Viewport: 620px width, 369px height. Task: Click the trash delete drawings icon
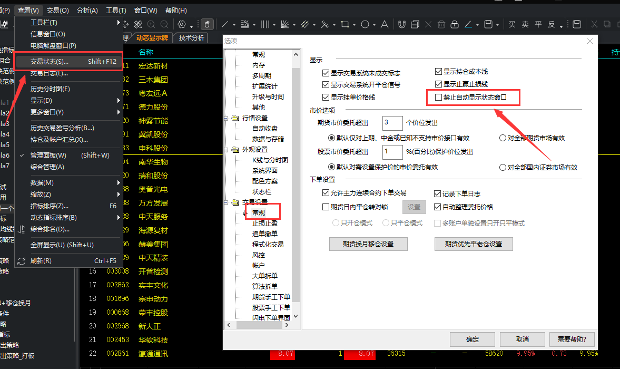click(x=441, y=25)
